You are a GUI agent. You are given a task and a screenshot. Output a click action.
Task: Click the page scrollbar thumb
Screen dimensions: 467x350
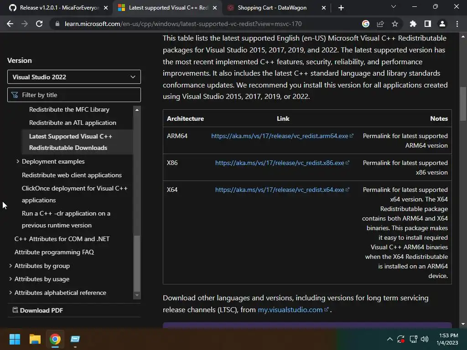[463, 103]
